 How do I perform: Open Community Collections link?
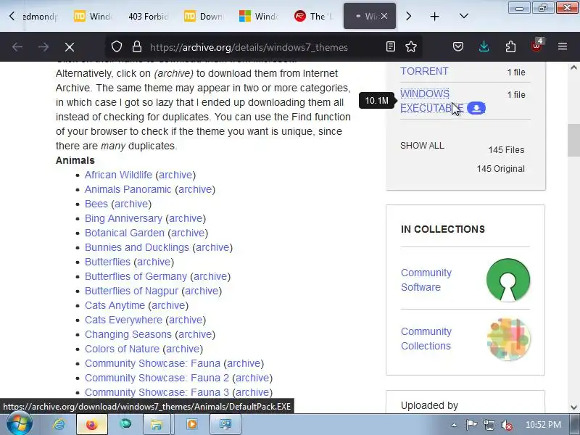pos(426,339)
